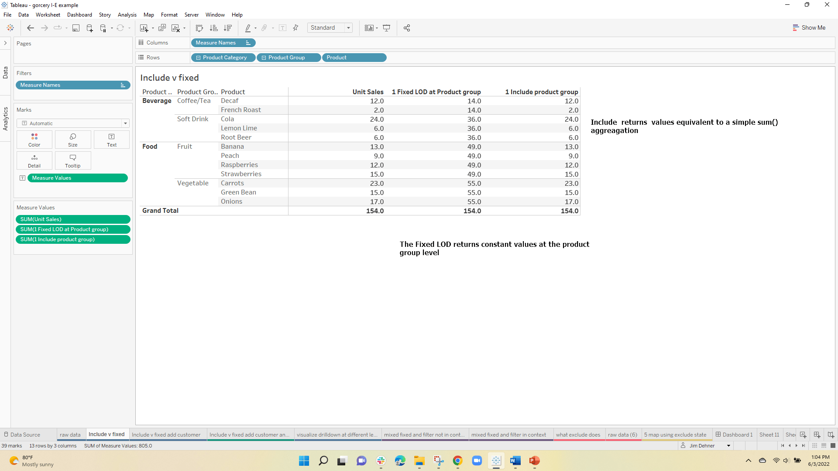Viewport: 838px width, 471px height.
Task: Click the Save workbook icon
Action: pos(76,28)
